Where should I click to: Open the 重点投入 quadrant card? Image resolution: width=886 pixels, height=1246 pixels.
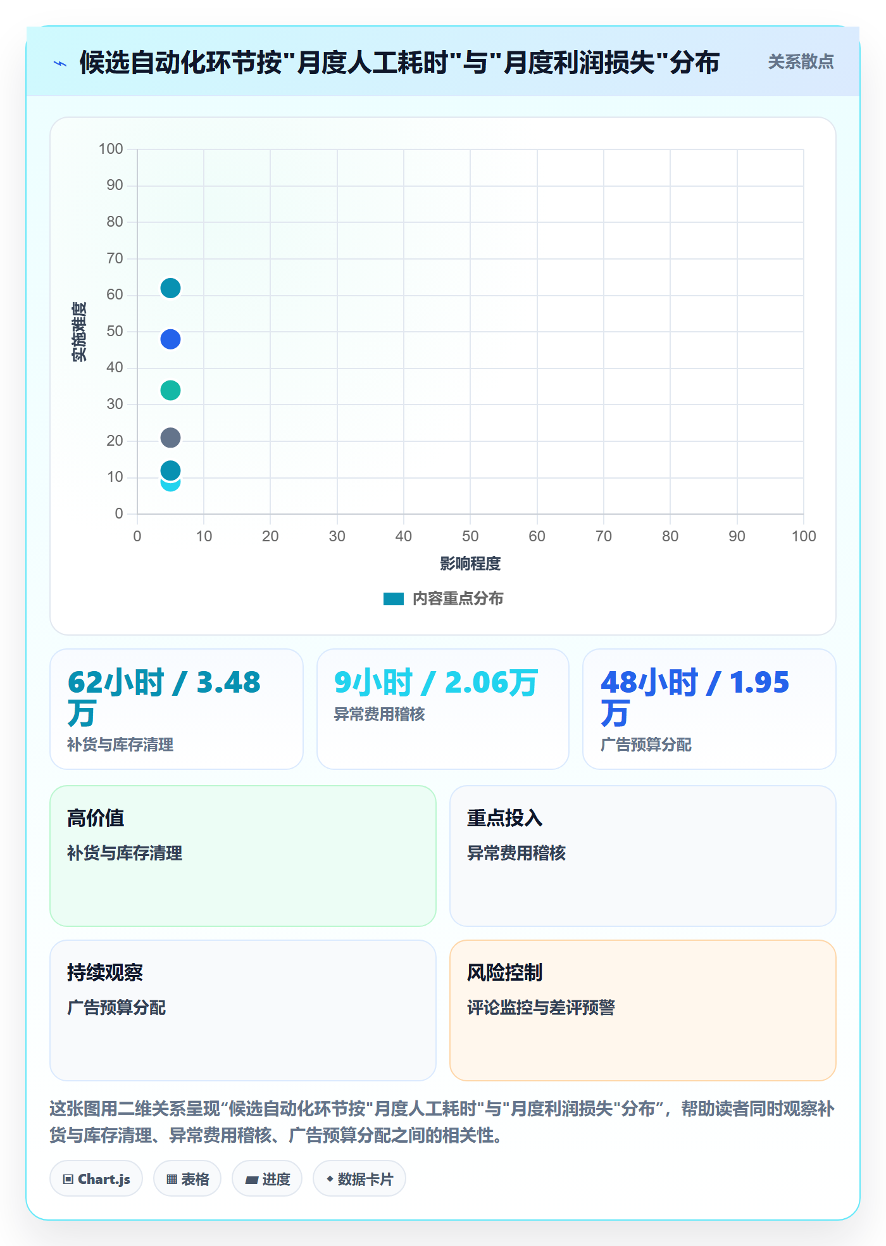tap(643, 856)
